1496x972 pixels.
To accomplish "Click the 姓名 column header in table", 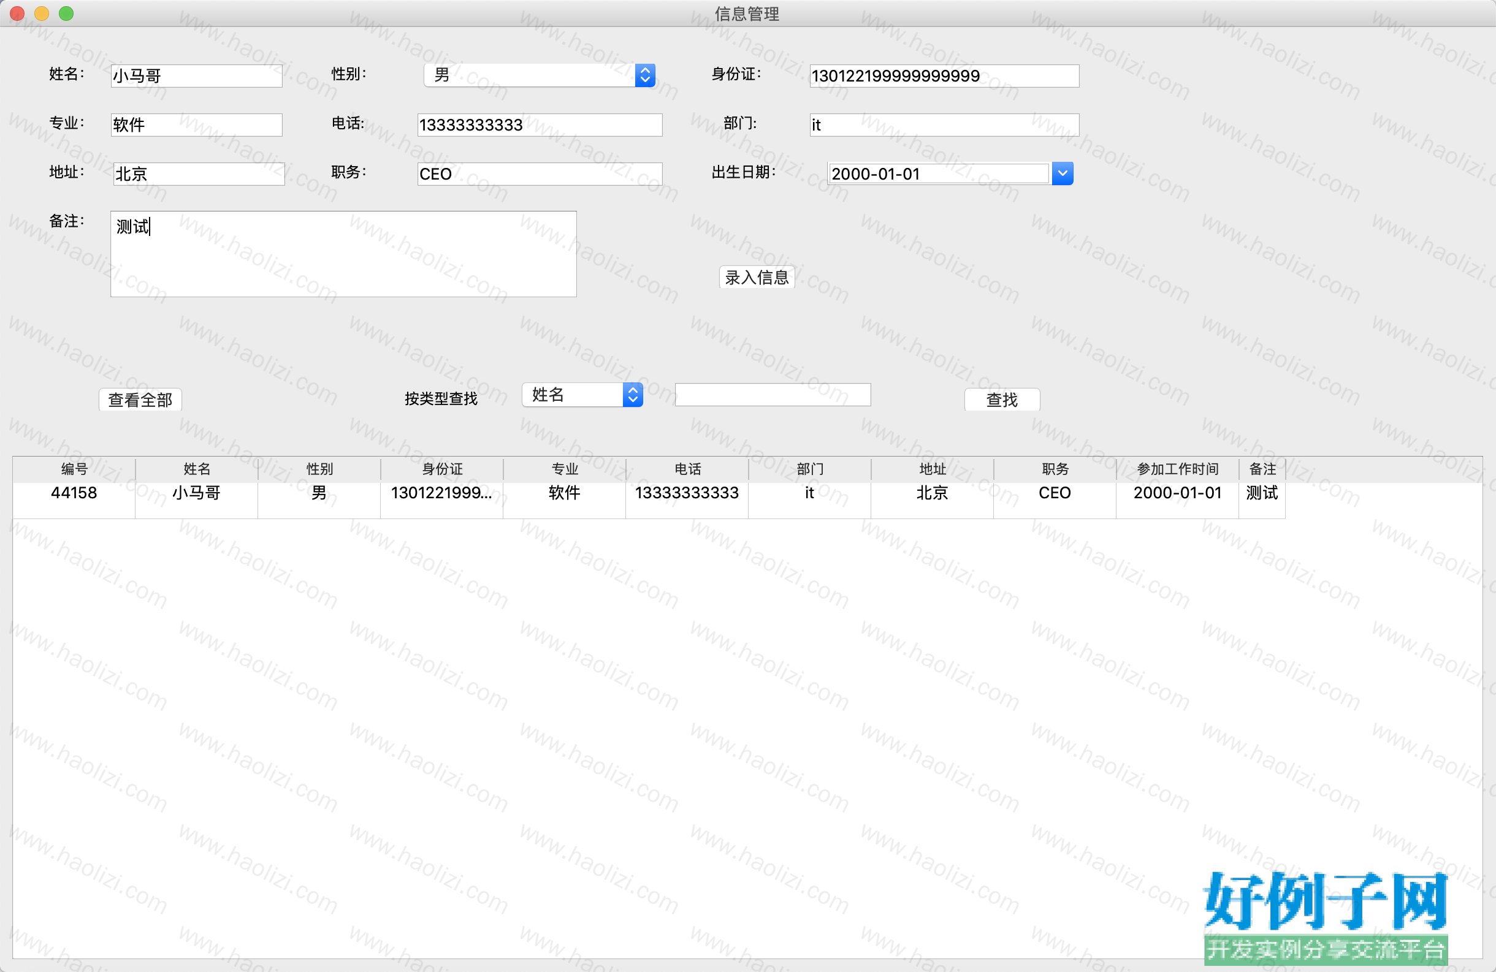I will click(197, 469).
